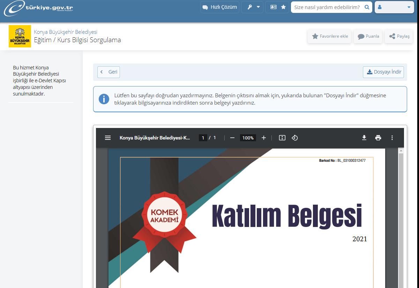Open the PDF viewer sidebar menu icon
The image size is (419, 288).
pos(108,138)
